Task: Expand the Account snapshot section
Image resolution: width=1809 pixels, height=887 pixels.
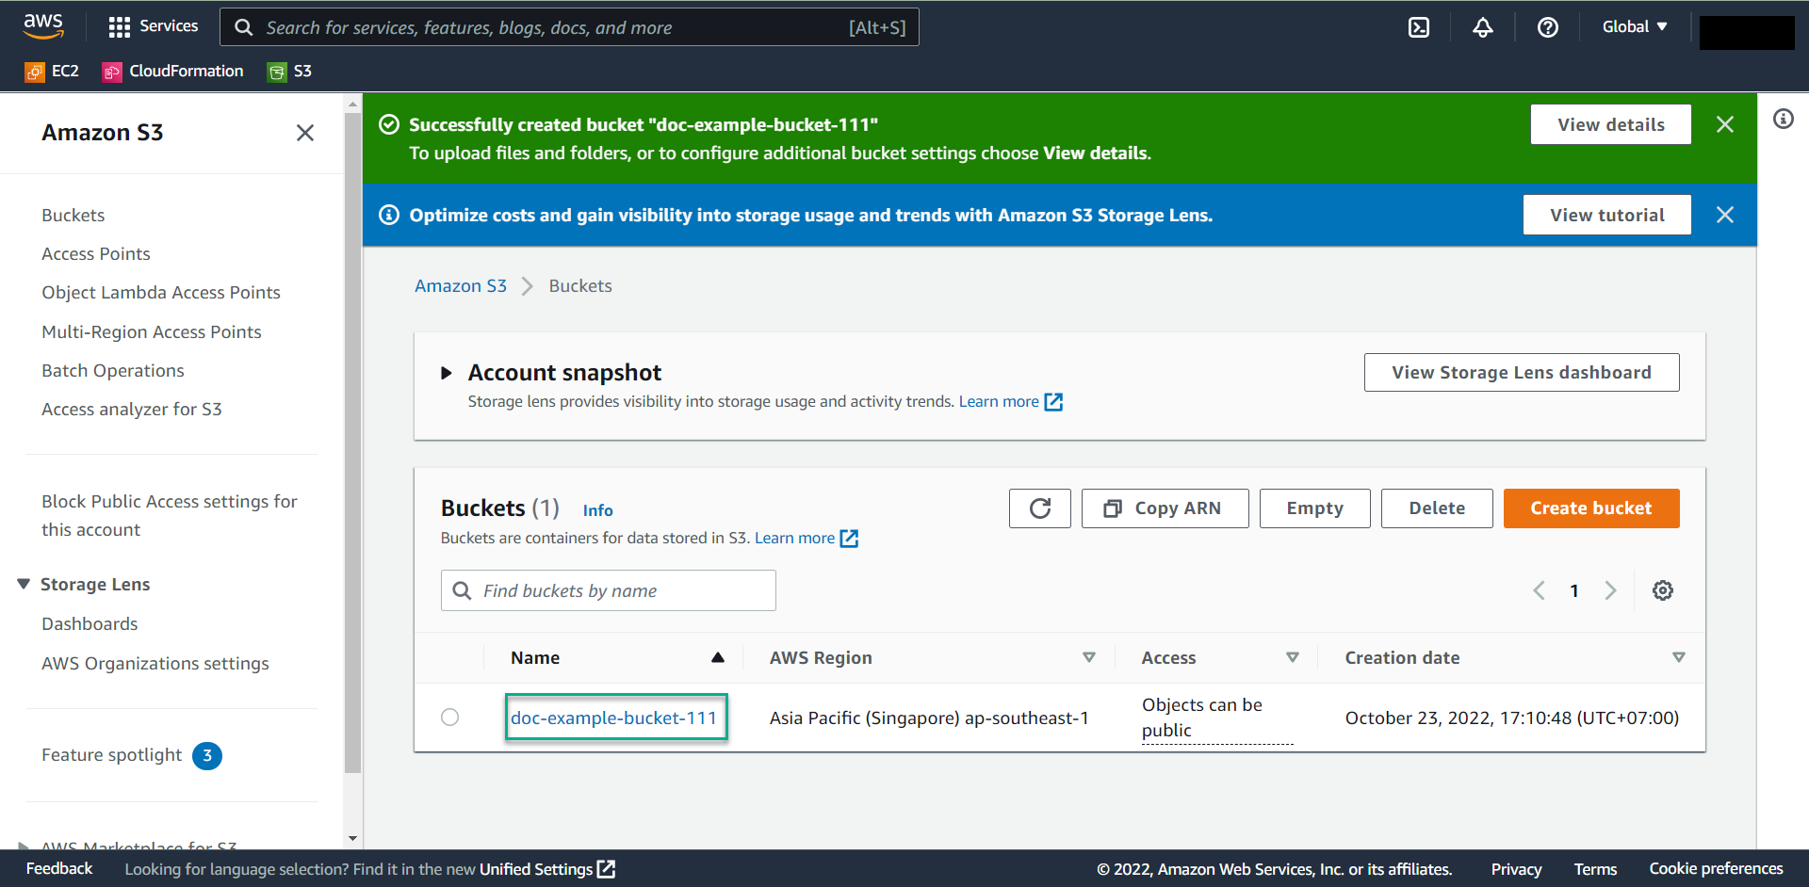Action: (x=447, y=373)
